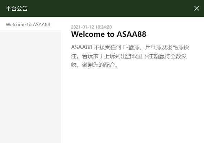Click the word ASAA88 starting the body paragraph

[x=82, y=47]
